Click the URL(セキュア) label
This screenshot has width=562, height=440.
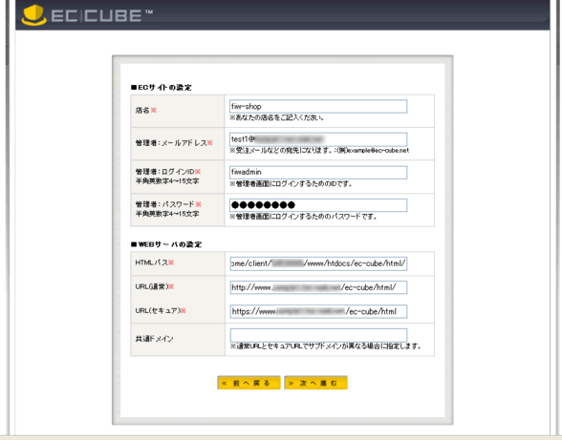(161, 311)
